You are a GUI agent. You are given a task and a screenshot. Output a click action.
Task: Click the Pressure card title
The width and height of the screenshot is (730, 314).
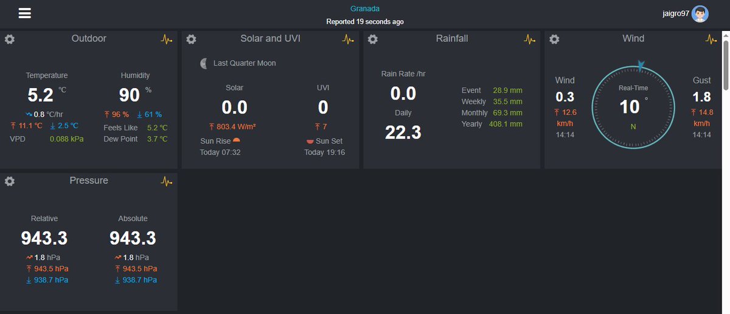pyautogui.click(x=89, y=180)
